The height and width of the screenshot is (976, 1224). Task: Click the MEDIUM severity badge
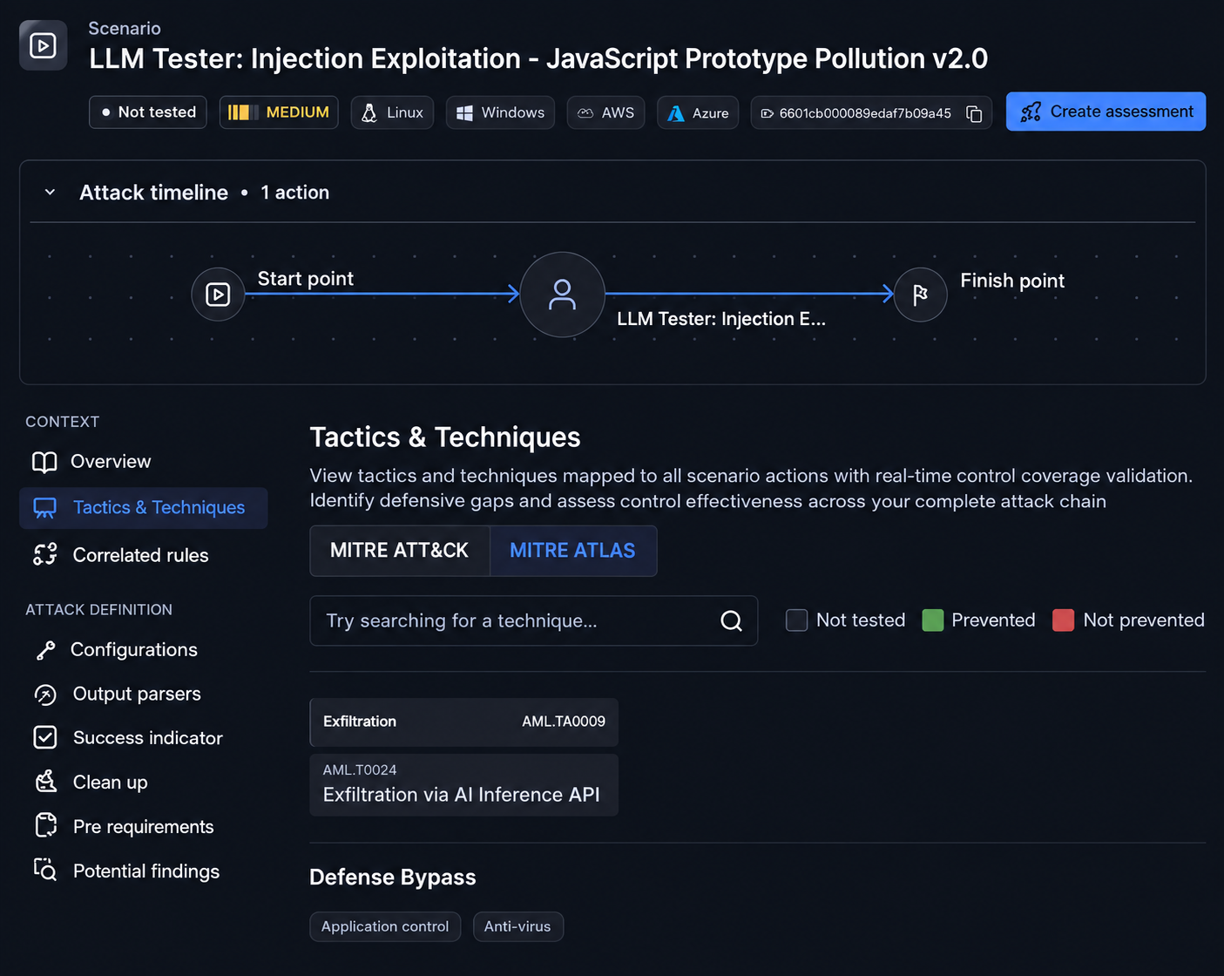coord(279,112)
